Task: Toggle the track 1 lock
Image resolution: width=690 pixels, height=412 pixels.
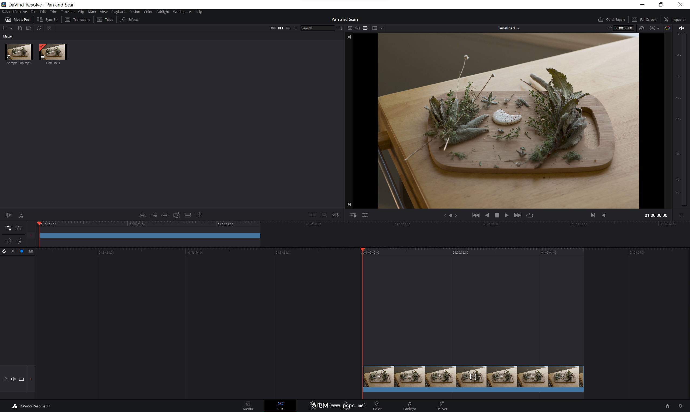Action: click(x=5, y=379)
